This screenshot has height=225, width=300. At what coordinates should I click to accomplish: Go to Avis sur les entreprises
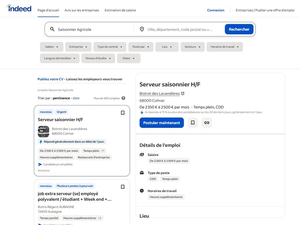click(x=81, y=10)
